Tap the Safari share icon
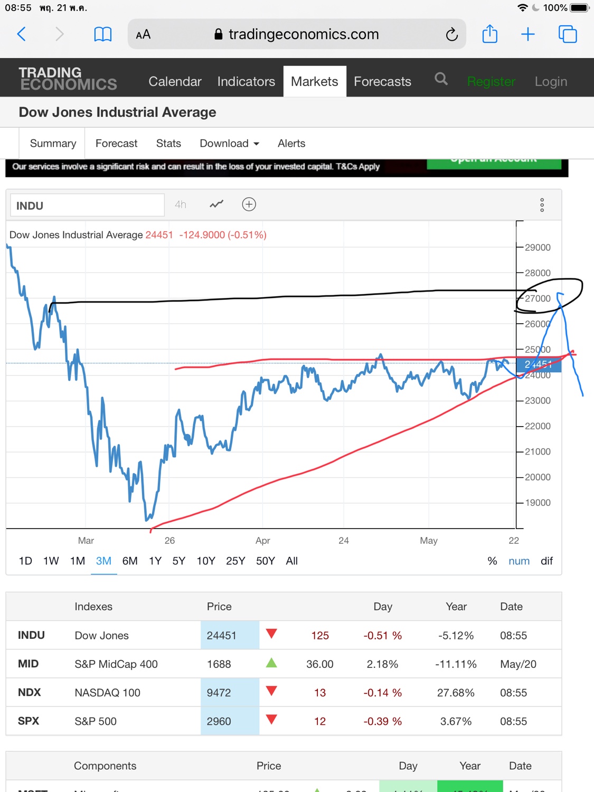Viewport: 594px width, 792px height. point(489,34)
